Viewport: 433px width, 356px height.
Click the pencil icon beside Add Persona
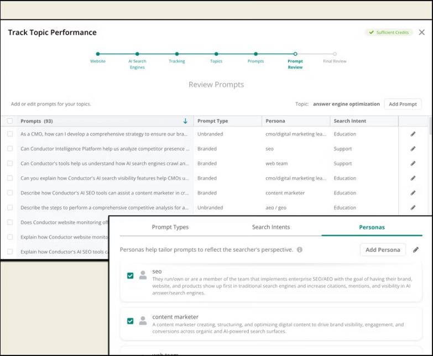click(416, 250)
